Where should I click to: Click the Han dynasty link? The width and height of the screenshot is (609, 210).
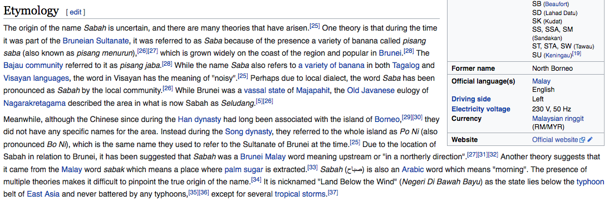point(199,119)
